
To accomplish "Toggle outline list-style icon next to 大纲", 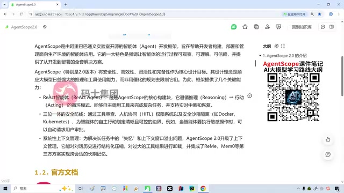I will (283, 46).
